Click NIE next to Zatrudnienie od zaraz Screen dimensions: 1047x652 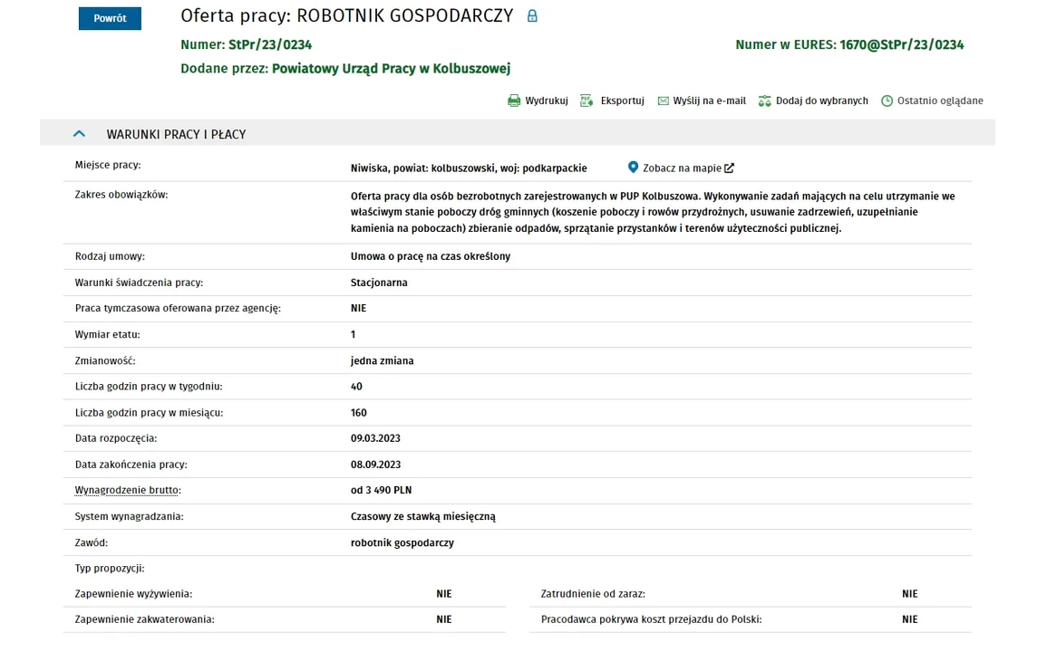pos(909,593)
